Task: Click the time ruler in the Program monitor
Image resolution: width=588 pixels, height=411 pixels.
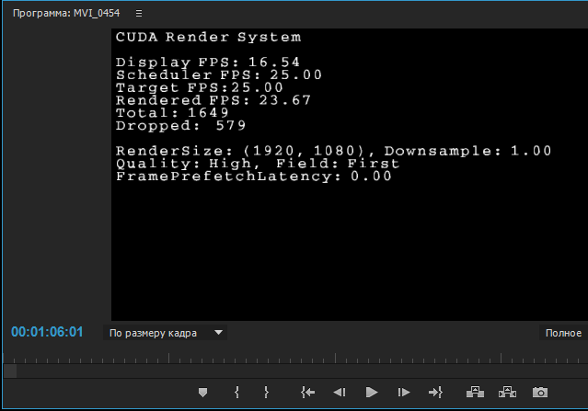Action: pos(295,359)
